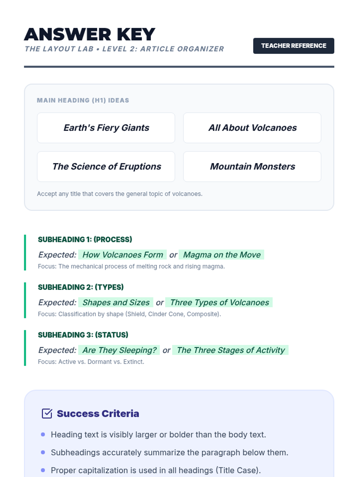The height and width of the screenshot is (477, 358).
Task: Click the Subheading 3: (Status) label
Action: (83, 335)
